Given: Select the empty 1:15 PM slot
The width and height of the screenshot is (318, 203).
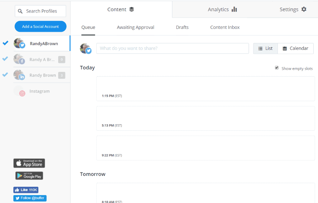Looking at the screenshot, I should point(206,89).
